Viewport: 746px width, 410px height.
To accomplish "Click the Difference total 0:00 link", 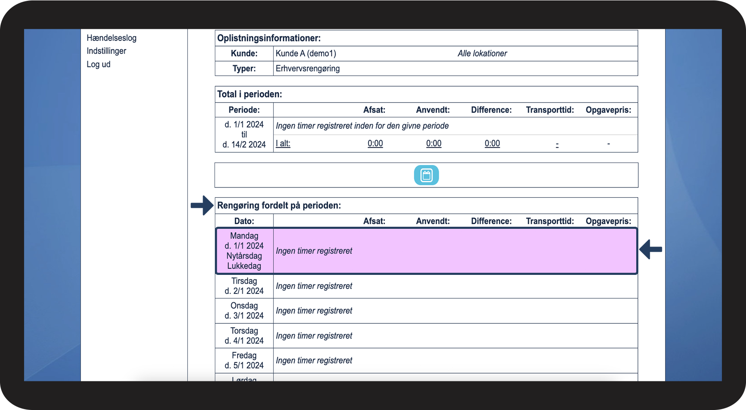I will (x=492, y=143).
